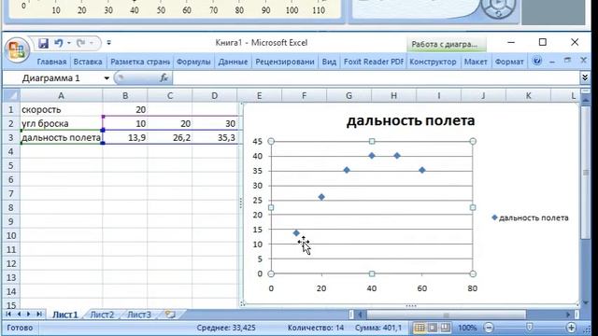
Task: Go to first sheet navigation arrow
Action: click(8, 315)
